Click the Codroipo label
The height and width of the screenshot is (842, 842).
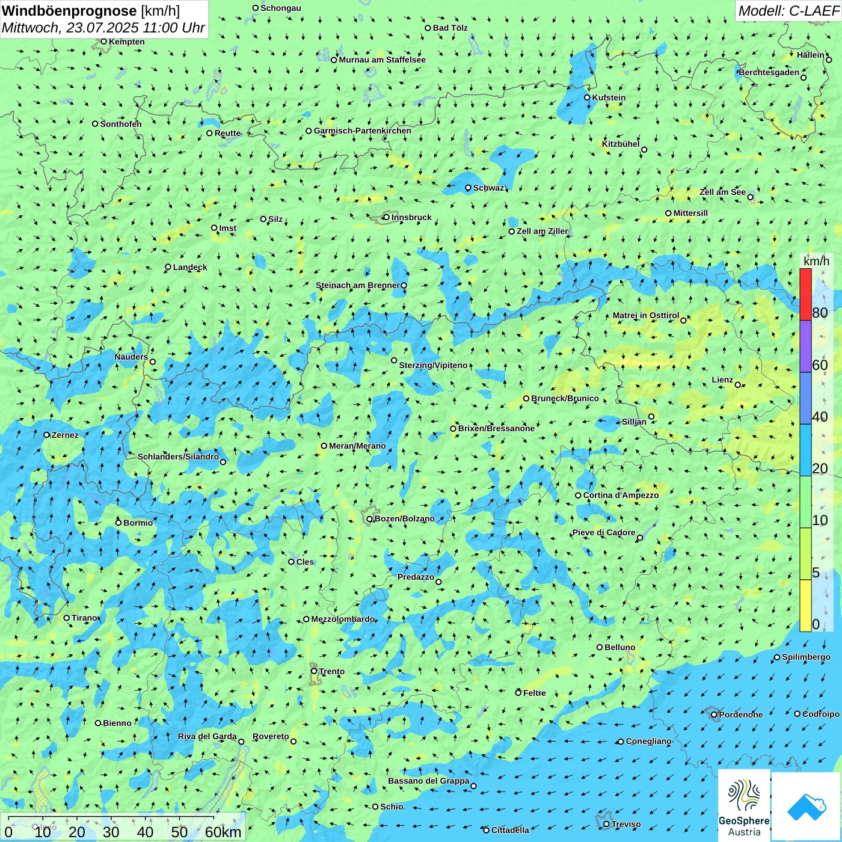pyautogui.click(x=821, y=714)
